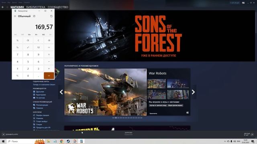The height and width of the screenshot is (144, 257).
Task: Open Steam sidebar 'Кураторами' link
Action: (41, 95)
